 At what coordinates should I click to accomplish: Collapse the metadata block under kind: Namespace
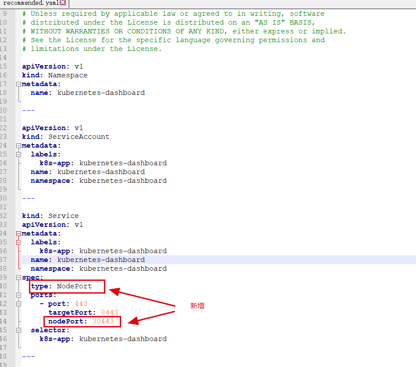(x=18, y=84)
